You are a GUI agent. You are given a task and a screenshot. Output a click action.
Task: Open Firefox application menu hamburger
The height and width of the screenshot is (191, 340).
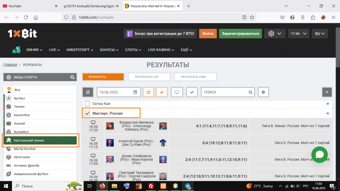click(333, 17)
